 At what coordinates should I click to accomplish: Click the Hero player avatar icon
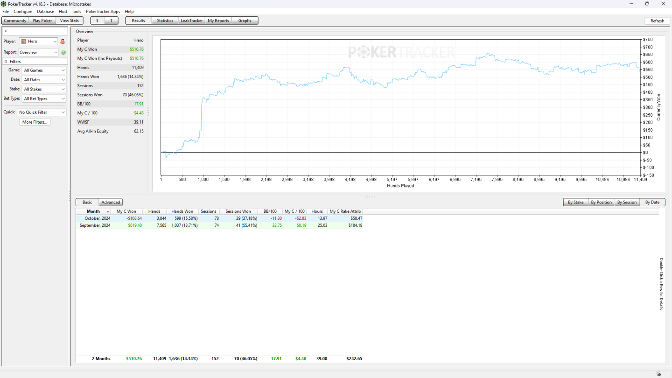click(x=24, y=42)
